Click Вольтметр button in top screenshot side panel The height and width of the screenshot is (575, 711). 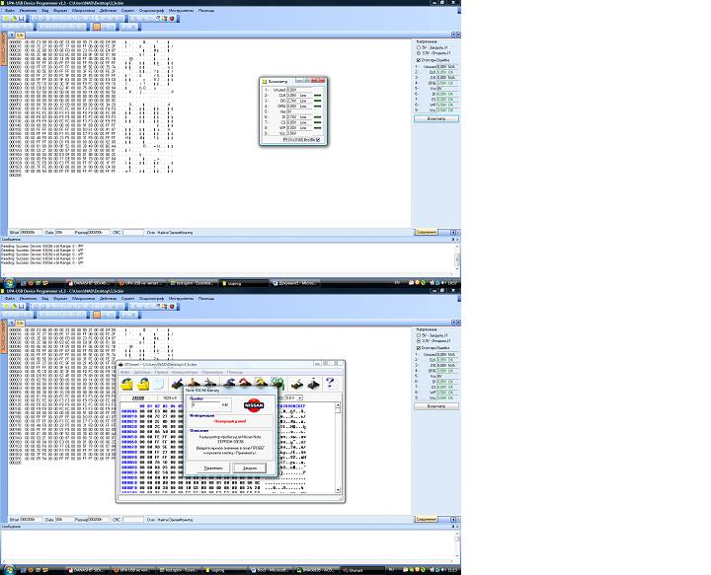coord(436,118)
